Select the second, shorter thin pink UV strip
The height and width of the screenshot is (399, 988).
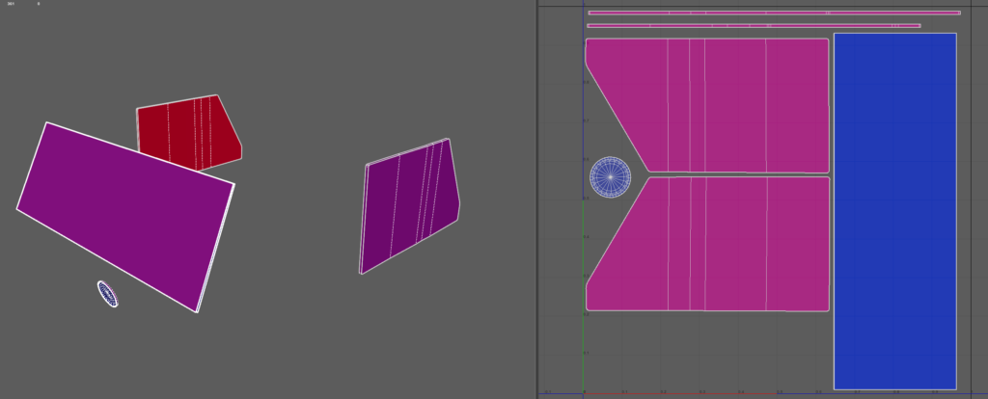click(753, 25)
